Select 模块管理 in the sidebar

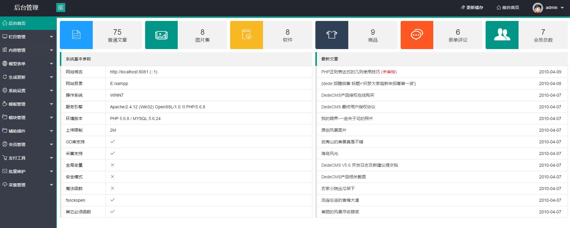(x=28, y=117)
